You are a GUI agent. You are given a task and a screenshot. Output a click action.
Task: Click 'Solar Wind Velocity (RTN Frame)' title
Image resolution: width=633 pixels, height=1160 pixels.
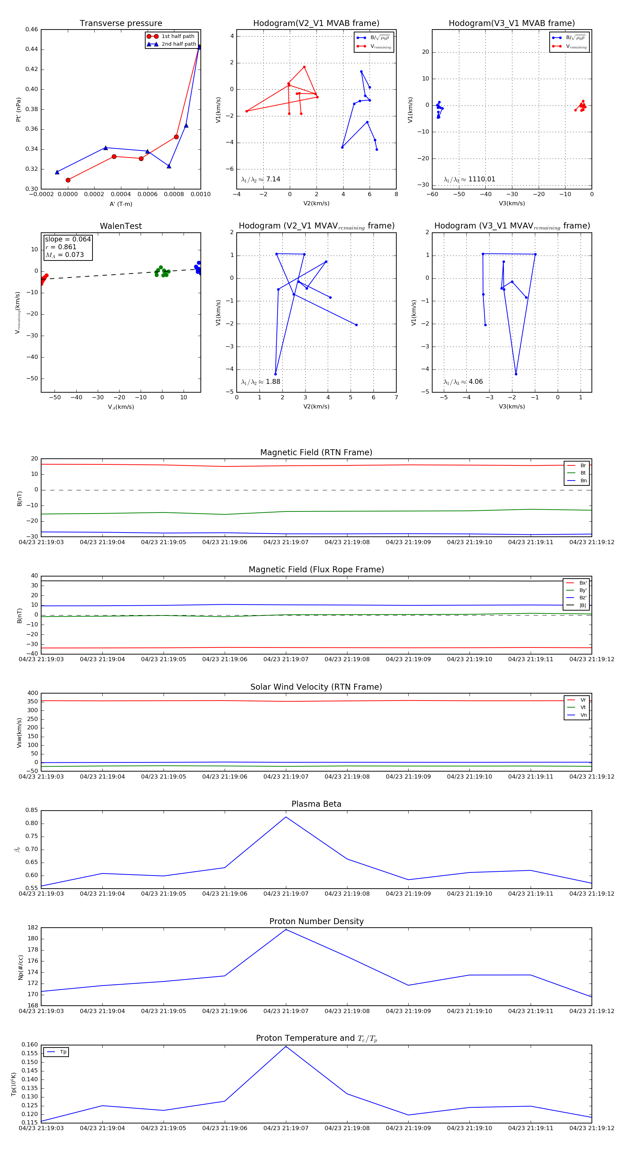click(316, 687)
